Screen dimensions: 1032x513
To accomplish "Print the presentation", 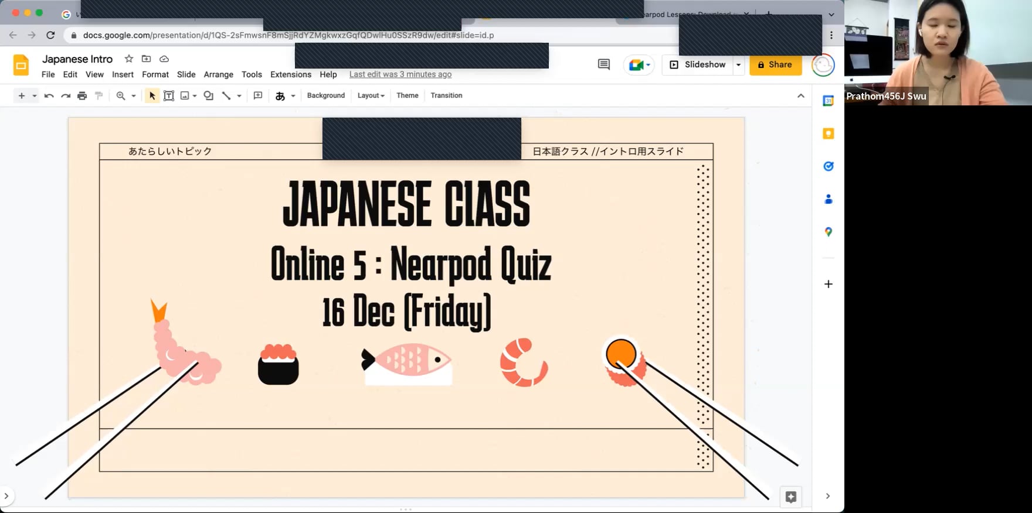I will tap(82, 95).
